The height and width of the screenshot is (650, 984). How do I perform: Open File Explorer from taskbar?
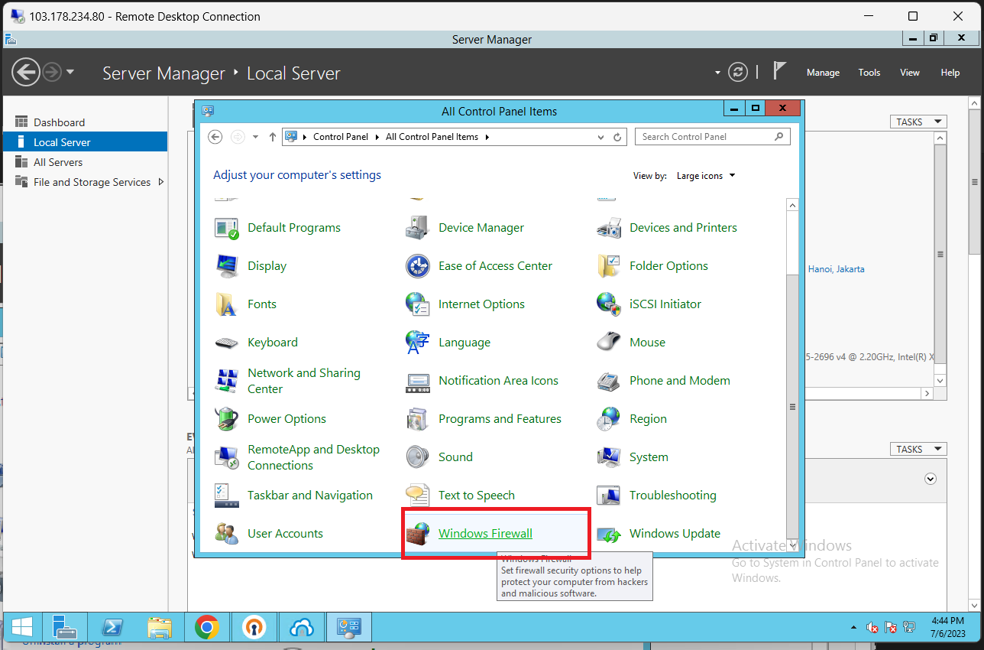point(159,628)
